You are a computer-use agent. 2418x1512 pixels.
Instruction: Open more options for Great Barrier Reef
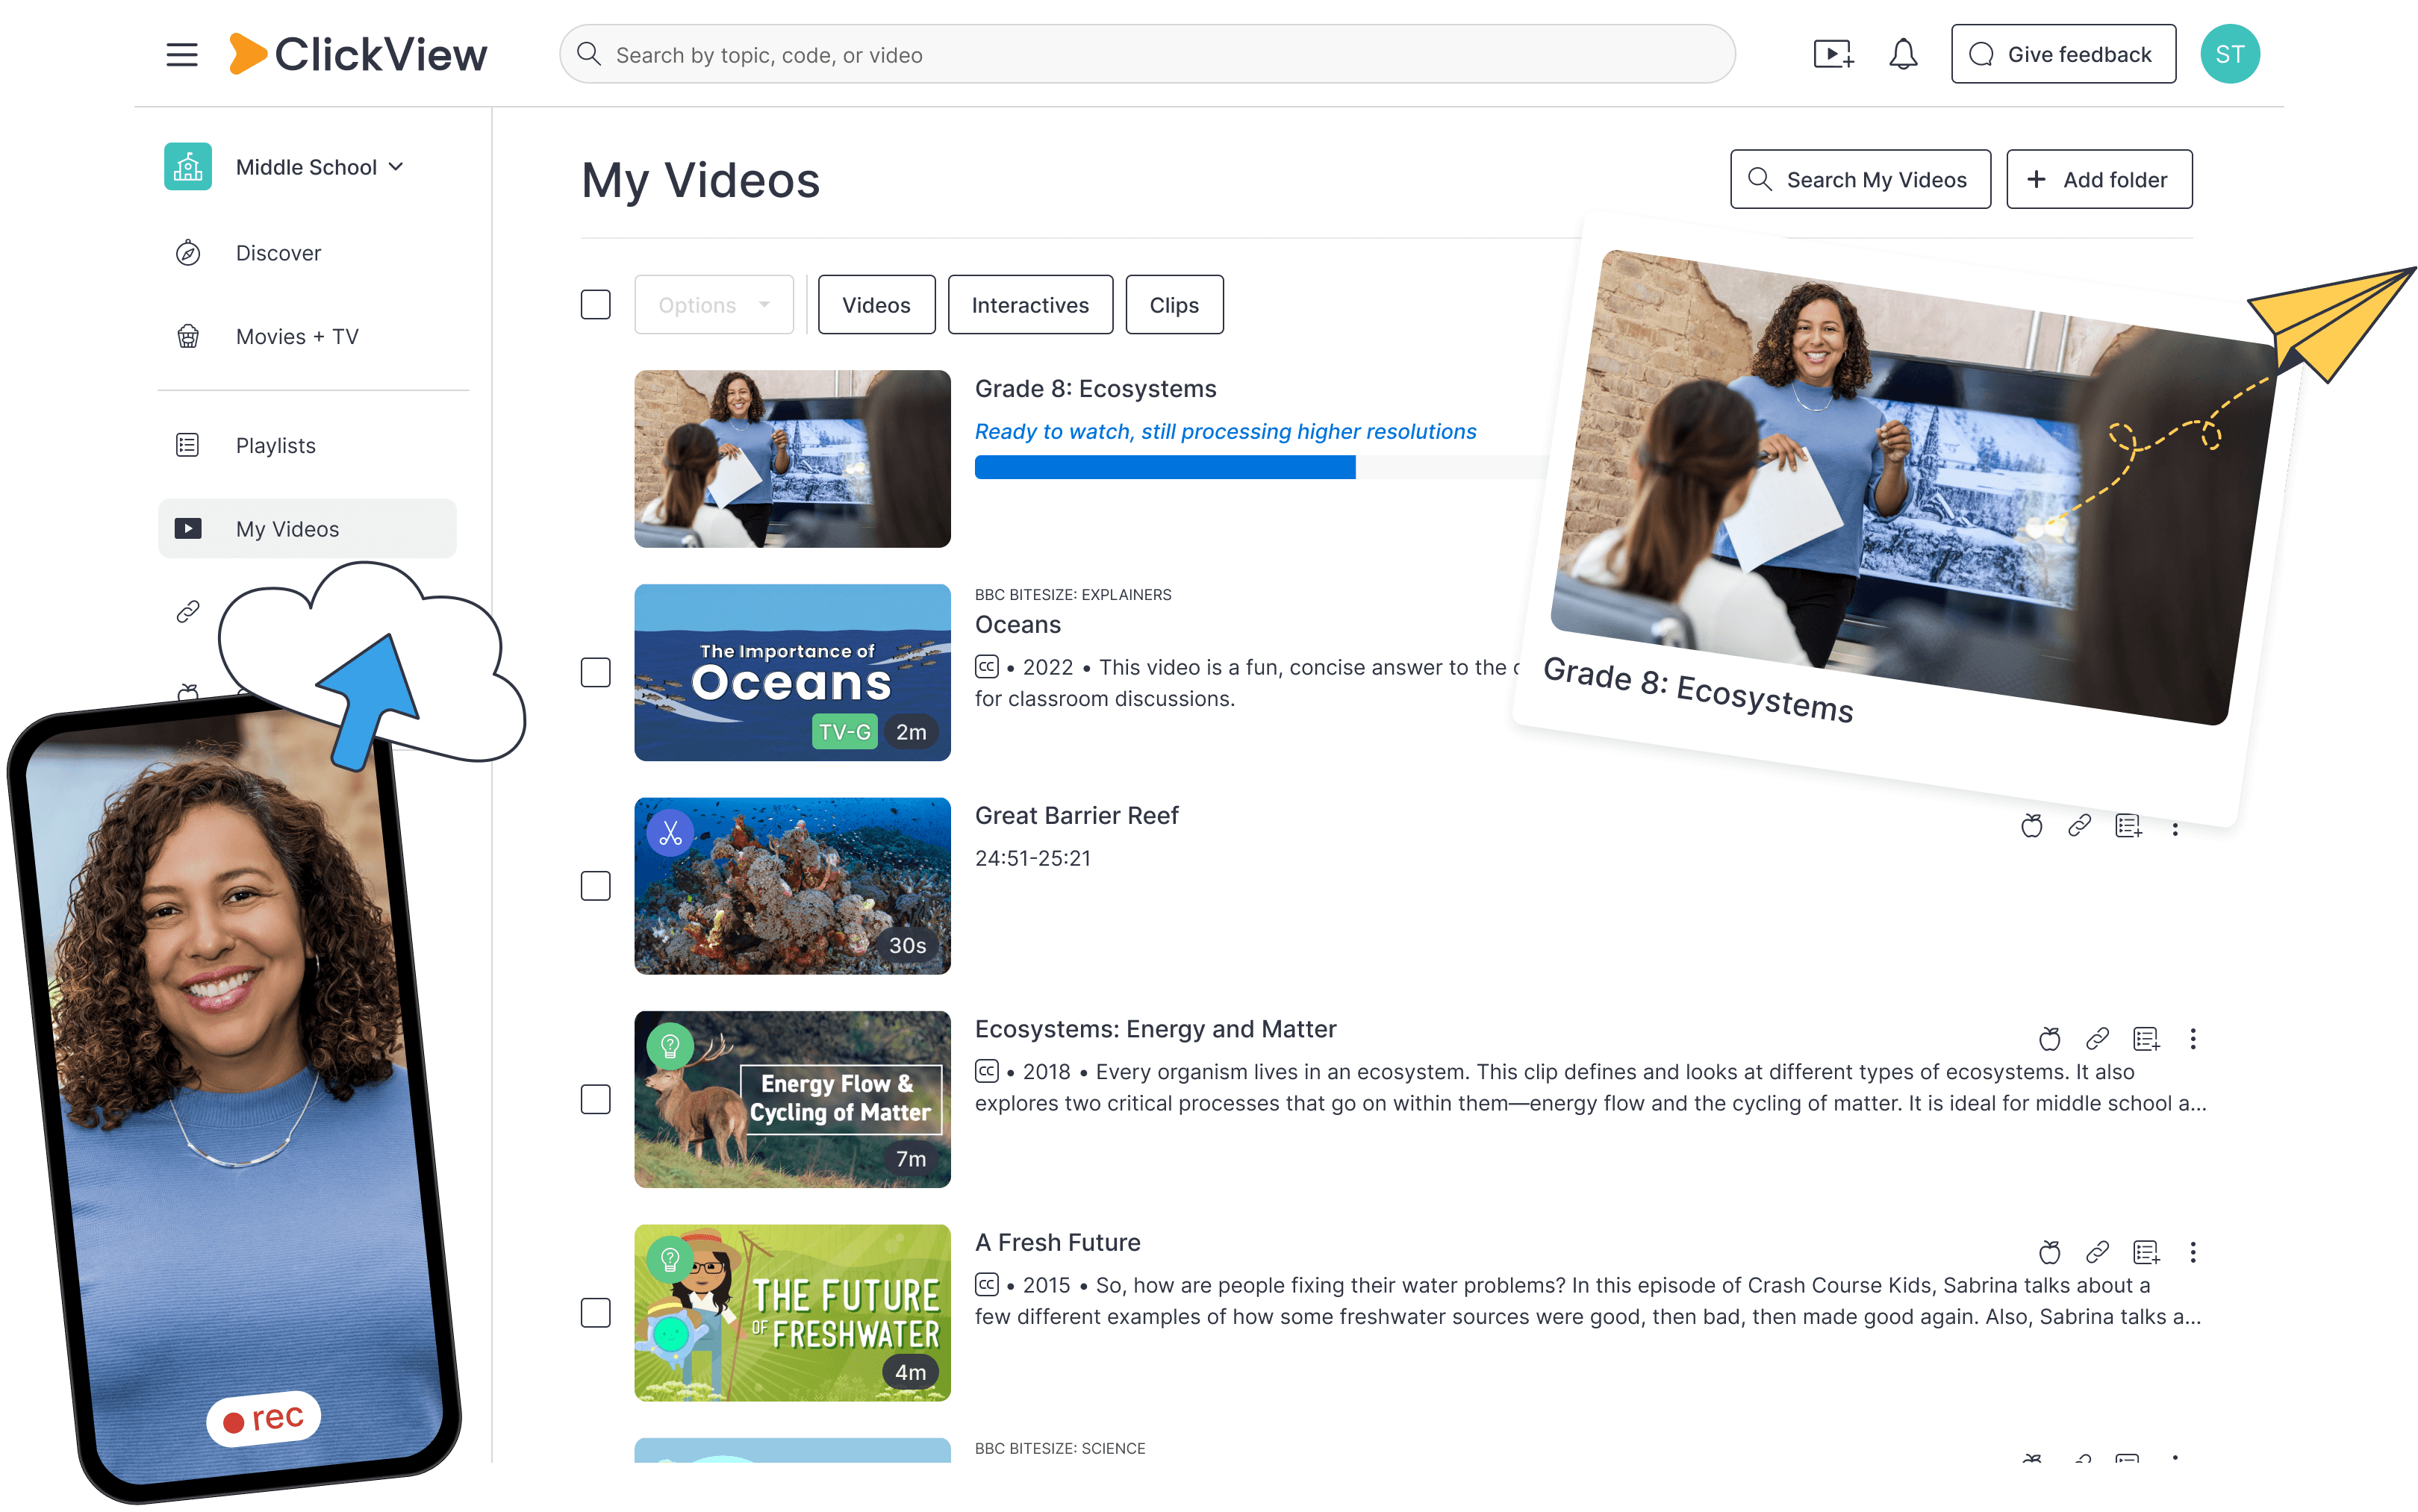2175,828
